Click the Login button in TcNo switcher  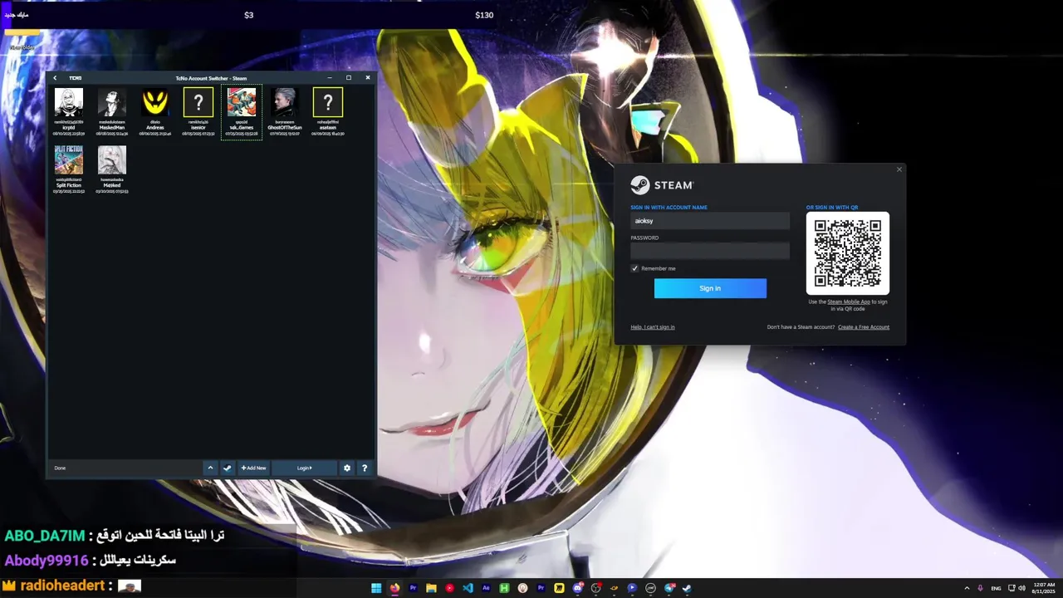305,468
